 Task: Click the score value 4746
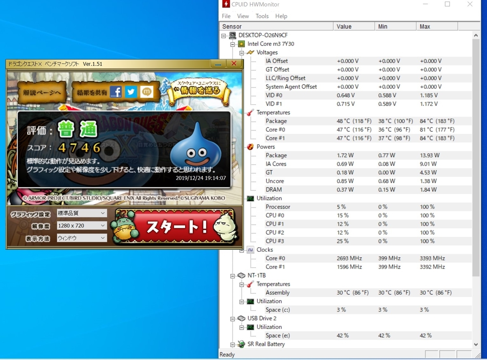coord(80,147)
